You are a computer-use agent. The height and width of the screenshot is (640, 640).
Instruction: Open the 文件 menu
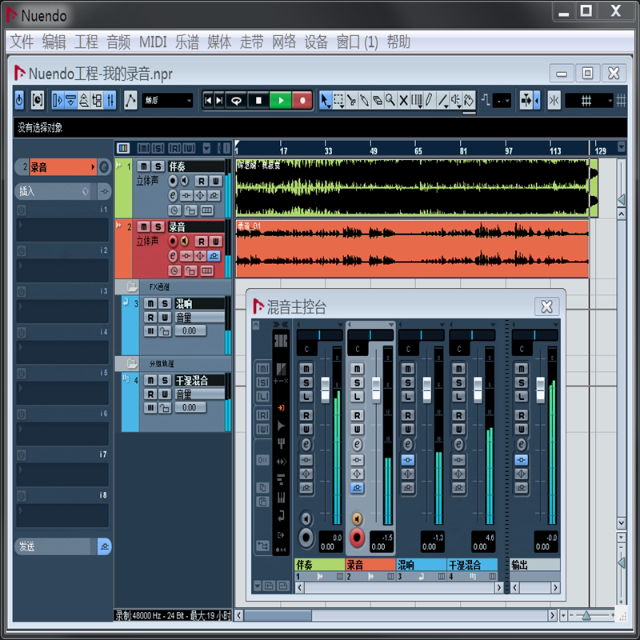point(22,42)
